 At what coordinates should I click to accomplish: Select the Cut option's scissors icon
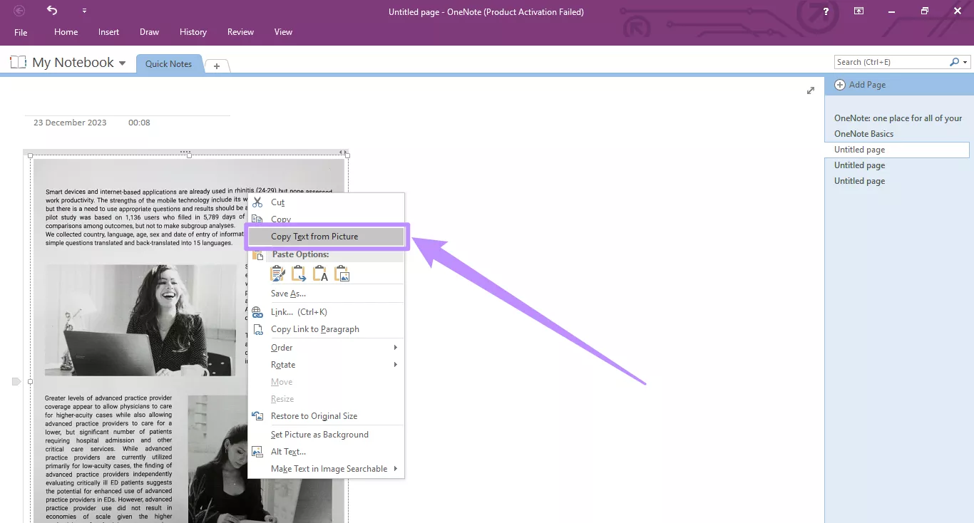(x=257, y=202)
